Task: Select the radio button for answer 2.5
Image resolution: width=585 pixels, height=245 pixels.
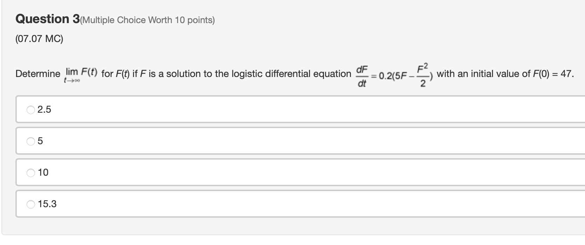Action: pos(30,110)
